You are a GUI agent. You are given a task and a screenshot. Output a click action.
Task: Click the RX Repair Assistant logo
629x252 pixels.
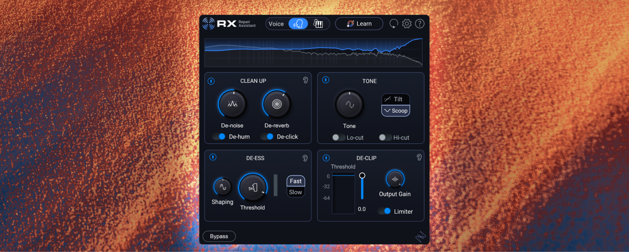pos(229,24)
